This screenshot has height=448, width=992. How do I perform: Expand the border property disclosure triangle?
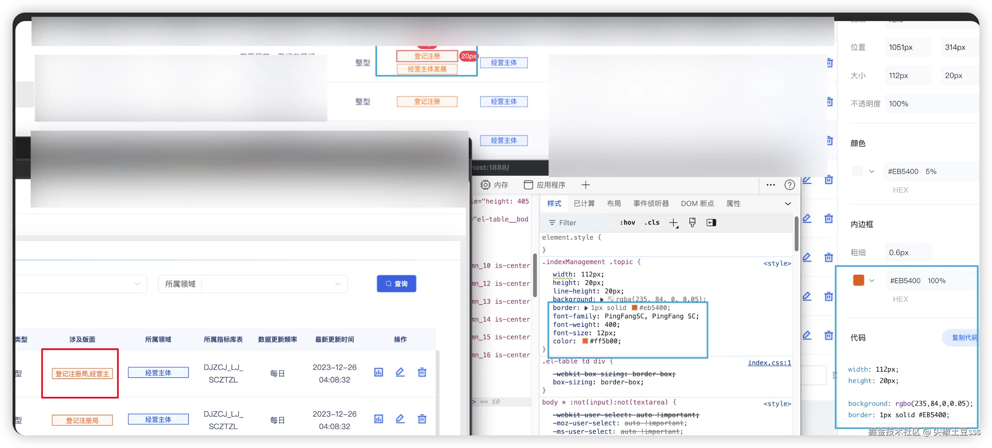(586, 308)
